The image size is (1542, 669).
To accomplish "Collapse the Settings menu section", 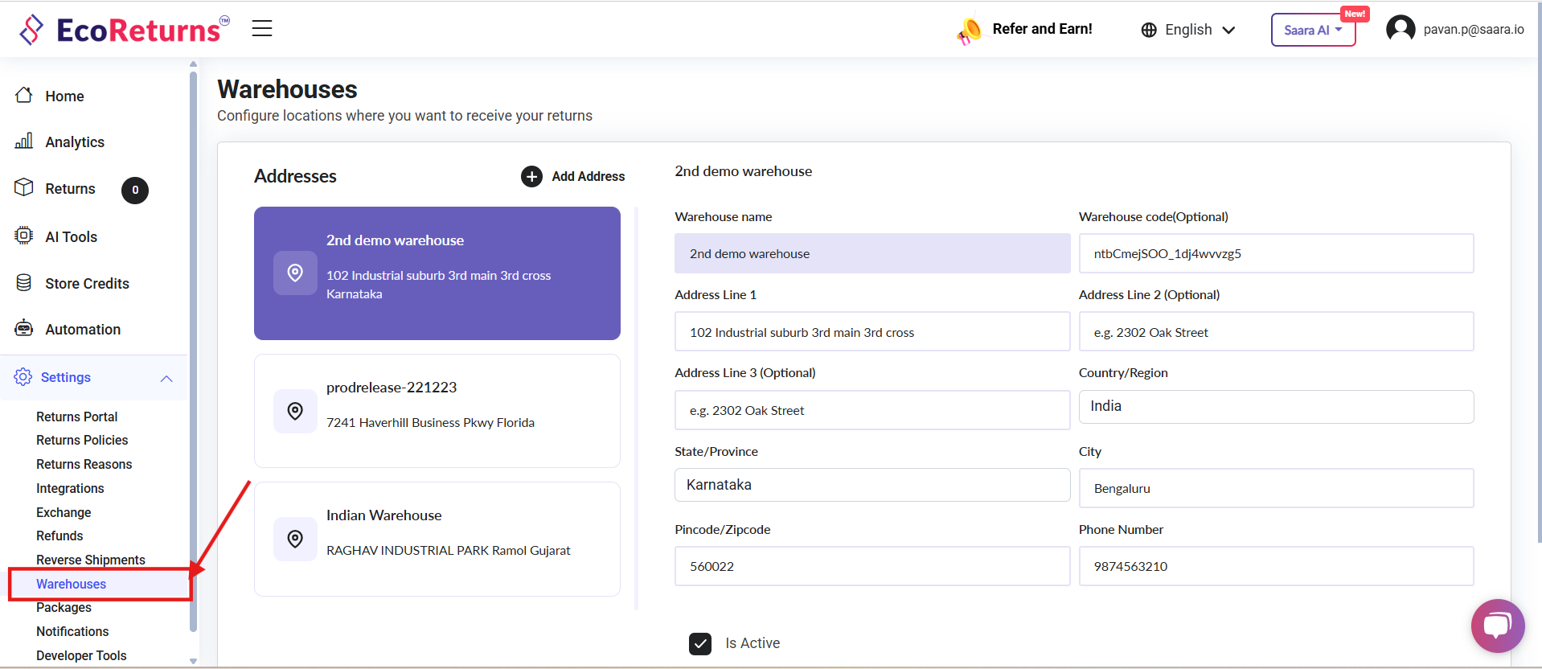I will point(166,378).
